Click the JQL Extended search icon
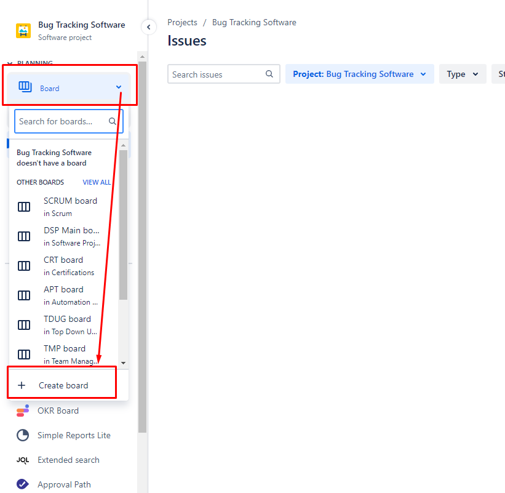 pos(23,460)
